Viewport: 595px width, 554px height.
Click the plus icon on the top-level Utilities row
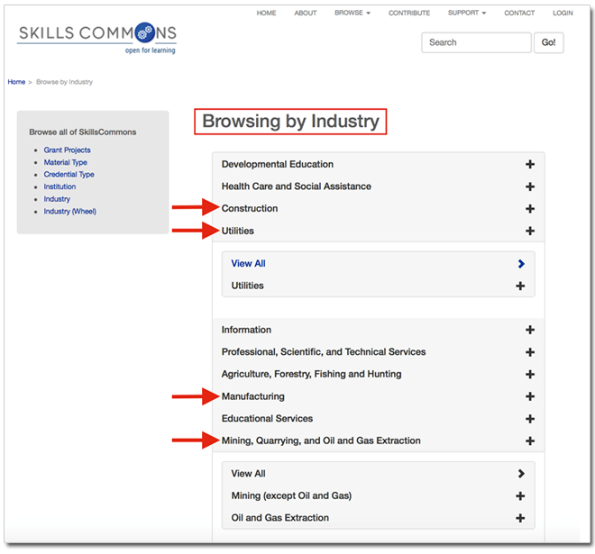coord(530,231)
